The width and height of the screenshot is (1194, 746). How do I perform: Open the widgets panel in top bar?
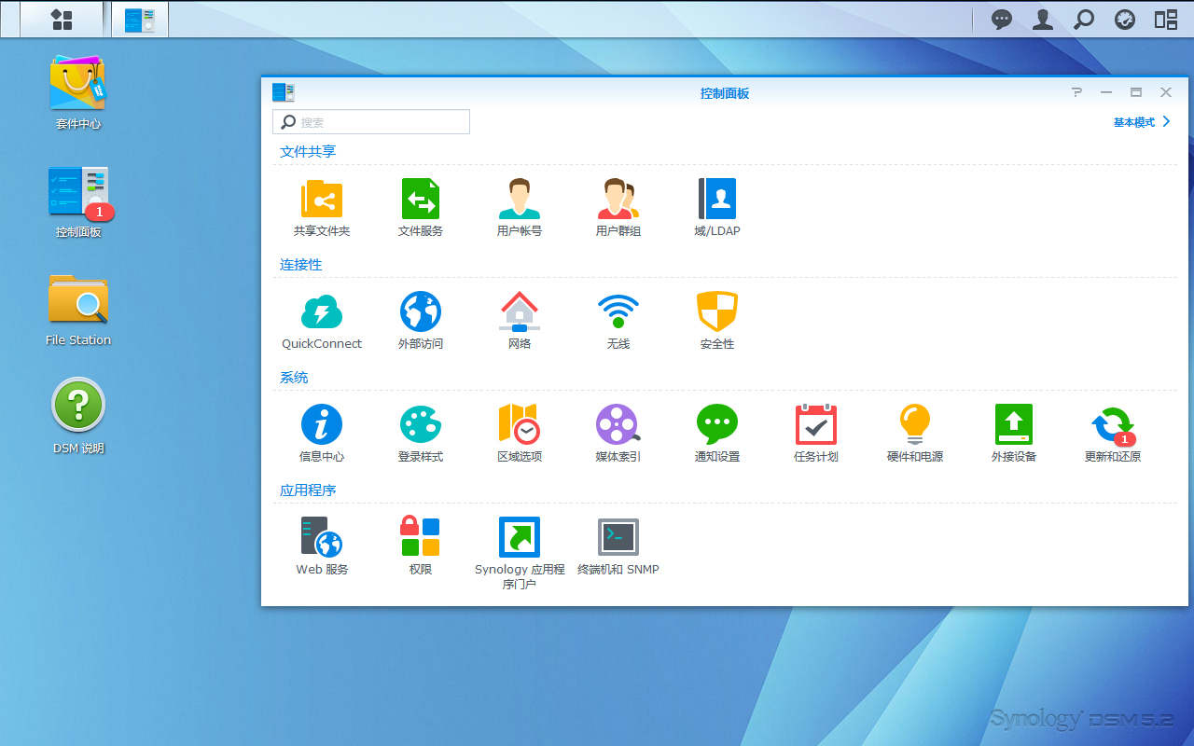pyautogui.click(x=1166, y=20)
